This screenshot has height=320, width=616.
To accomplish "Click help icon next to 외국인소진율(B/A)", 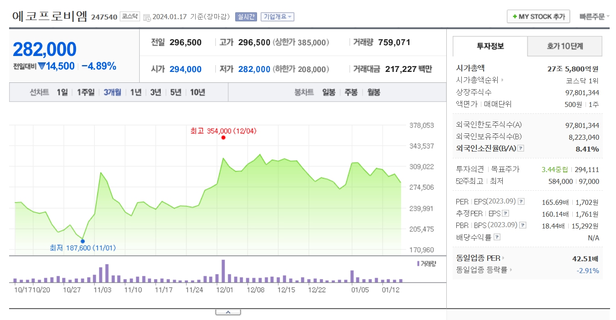I will coord(521,148).
